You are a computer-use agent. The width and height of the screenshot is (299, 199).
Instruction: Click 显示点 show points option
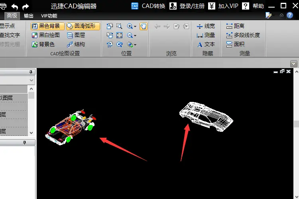click(7, 26)
